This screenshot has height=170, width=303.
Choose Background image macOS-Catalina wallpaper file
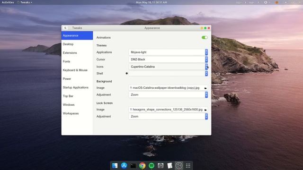click(168, 88)
